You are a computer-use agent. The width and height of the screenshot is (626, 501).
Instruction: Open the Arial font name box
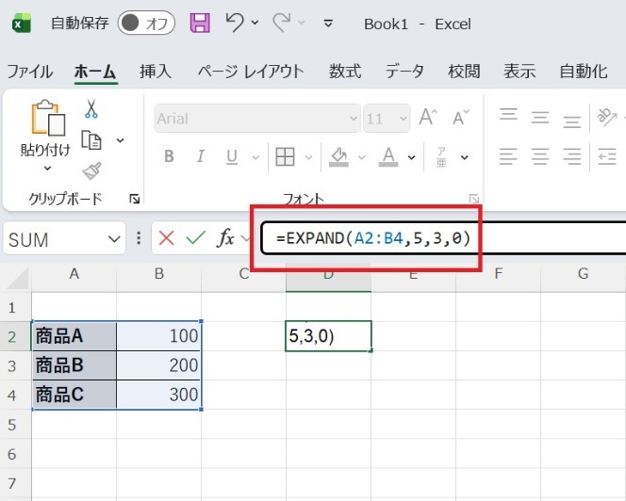point(257,119)
